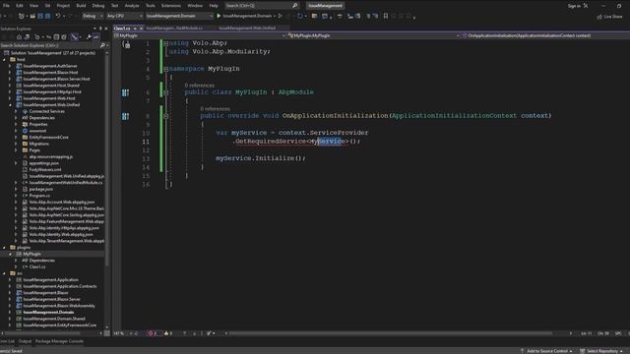Collapse the namespace MyPlugIn code block

pyautogui.click(x=166, y=69)
